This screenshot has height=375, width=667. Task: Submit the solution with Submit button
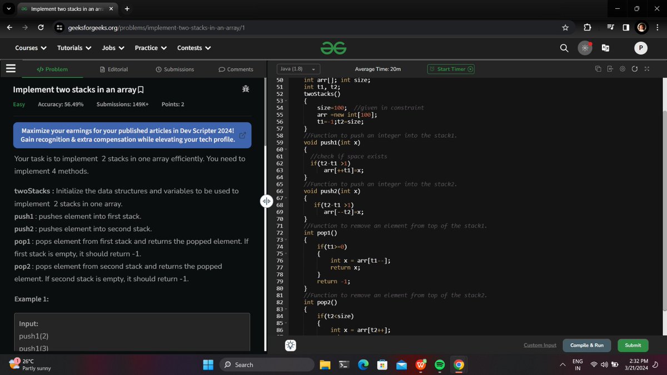[633, 345]
